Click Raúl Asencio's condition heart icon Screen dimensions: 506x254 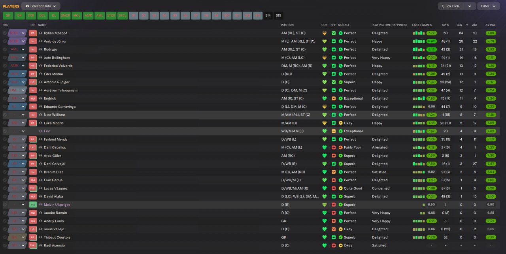pos(325,246)
